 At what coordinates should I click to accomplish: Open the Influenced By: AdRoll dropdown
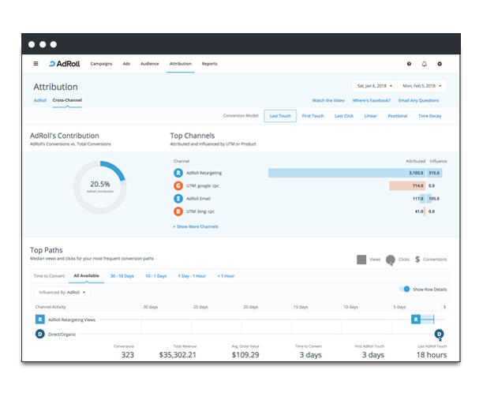62,292
